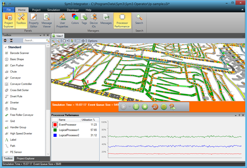Click the Toolbox list scrollbar down arrow
The image size is (247, 168).
(48, 154)
